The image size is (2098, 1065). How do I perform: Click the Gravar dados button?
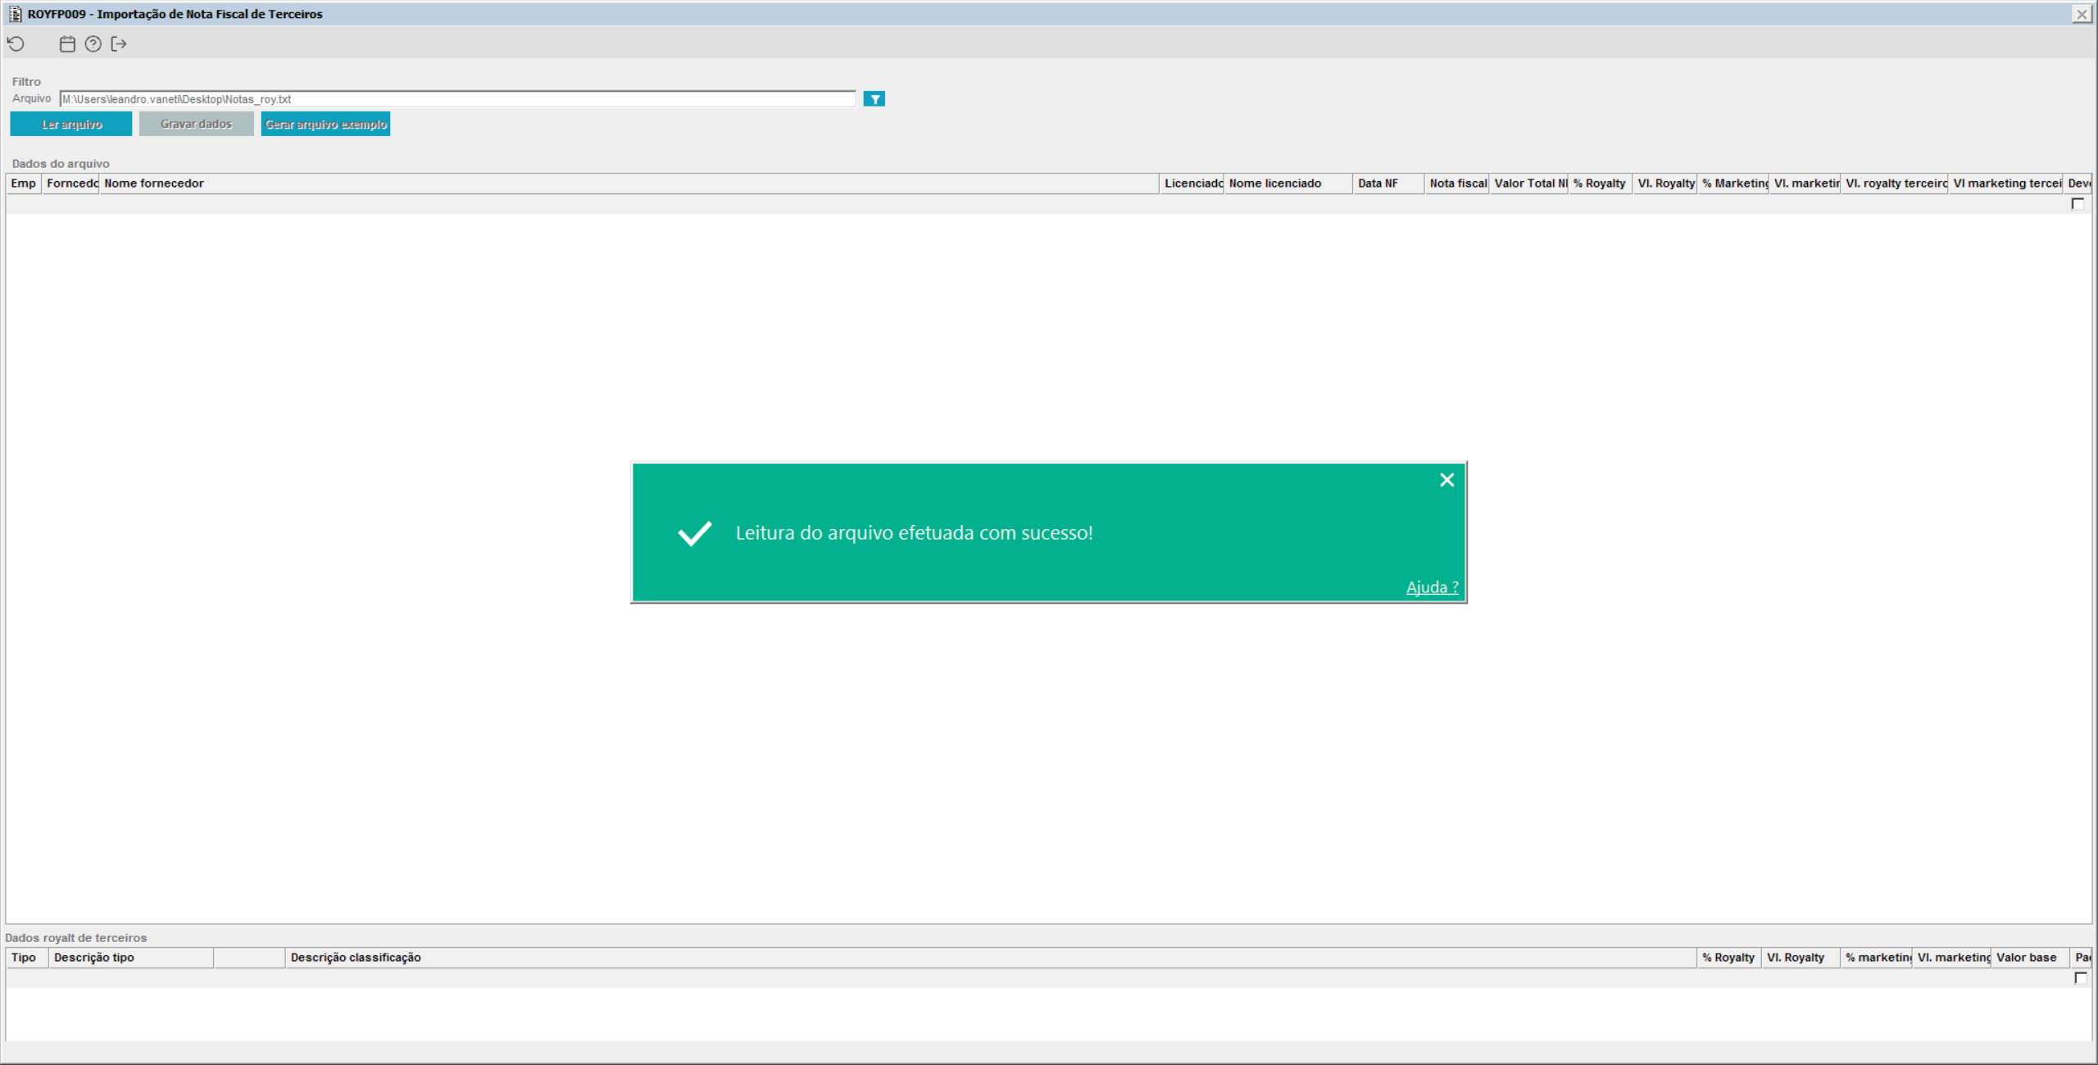196,125
